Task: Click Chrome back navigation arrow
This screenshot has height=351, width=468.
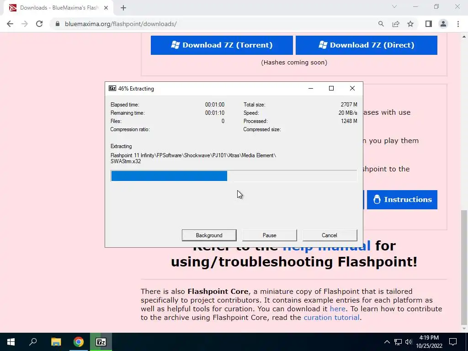Action: point(10,24)
